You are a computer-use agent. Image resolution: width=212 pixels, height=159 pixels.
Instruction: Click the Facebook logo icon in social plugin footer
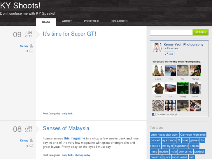pos(154,114)
